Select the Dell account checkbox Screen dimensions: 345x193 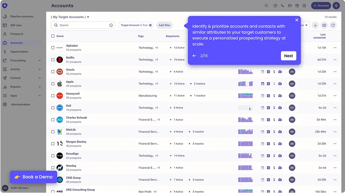click(53, 108)
